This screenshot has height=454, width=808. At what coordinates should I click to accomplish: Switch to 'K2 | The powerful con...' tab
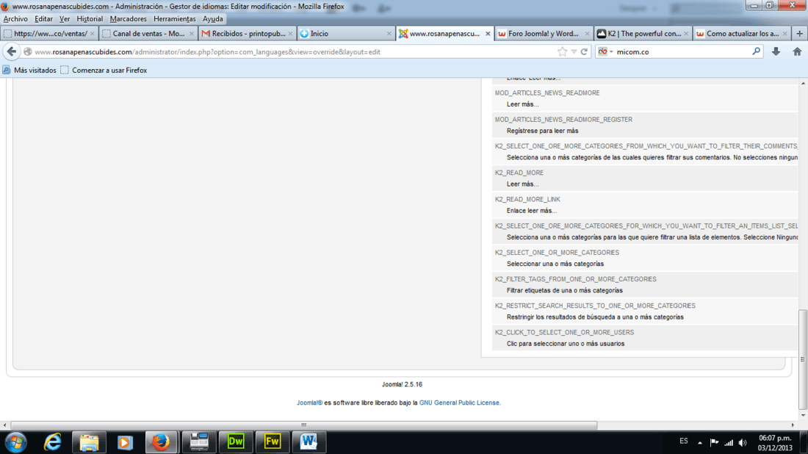tap(643, 34)
